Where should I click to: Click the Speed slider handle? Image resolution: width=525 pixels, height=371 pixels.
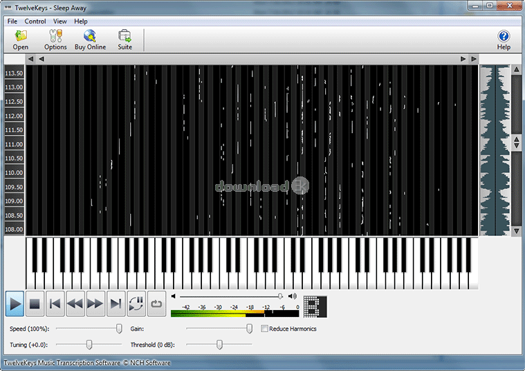point(119,329)
